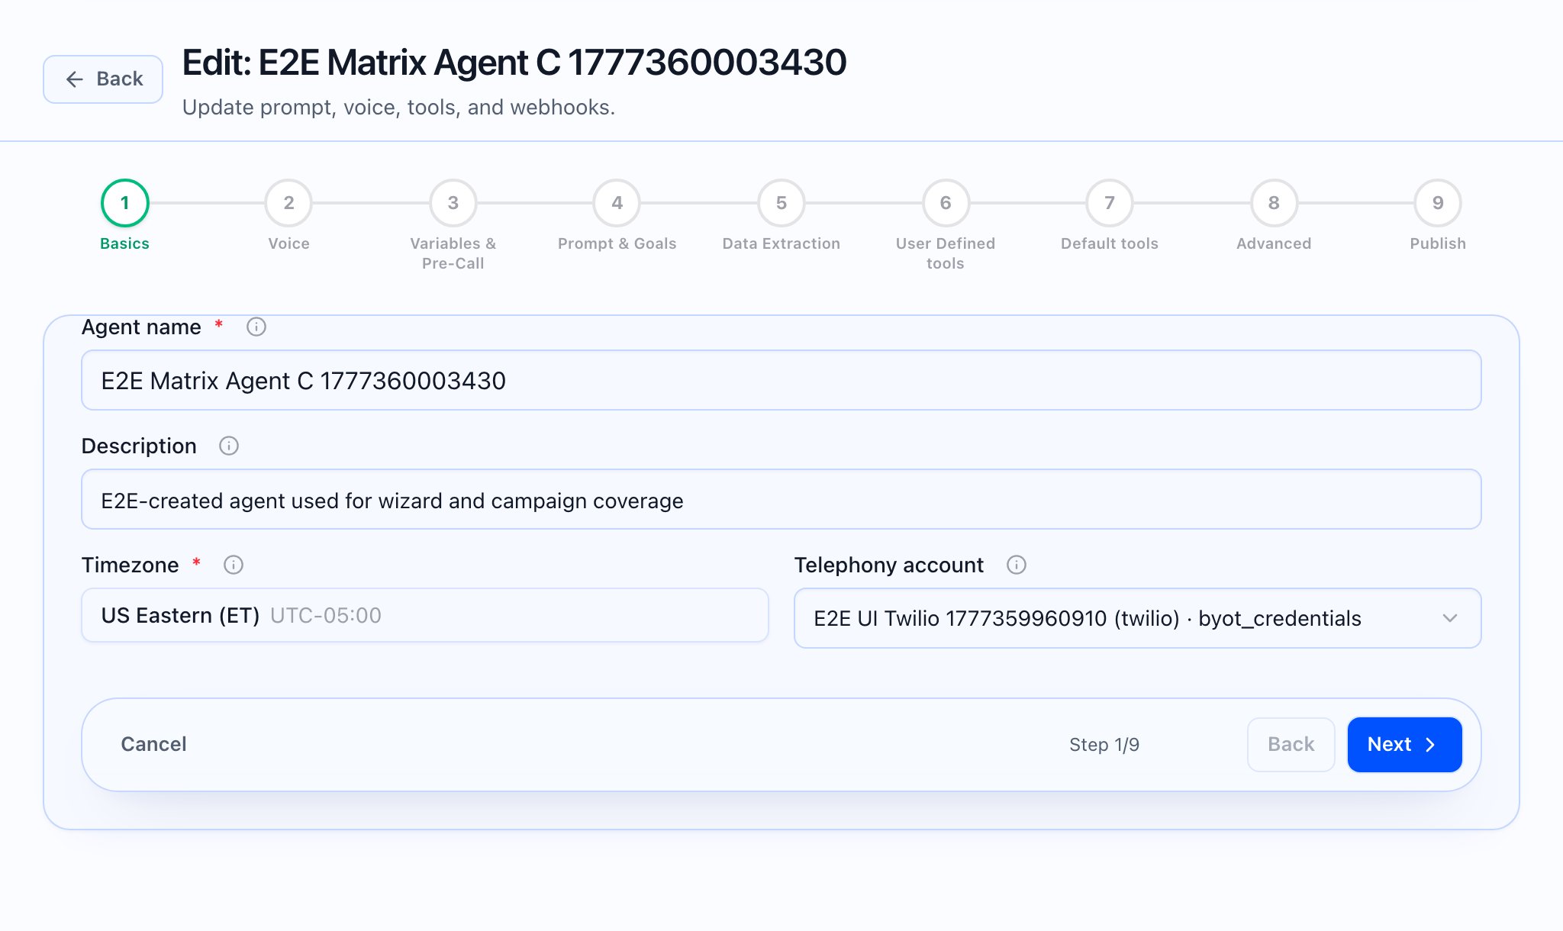
Task: Click the info icon beside Telephony account
Action: [1017, 565]
